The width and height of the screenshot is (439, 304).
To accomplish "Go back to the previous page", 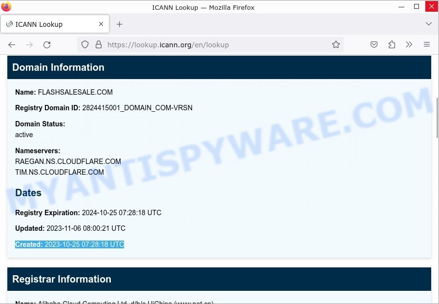I will point(12,45).
